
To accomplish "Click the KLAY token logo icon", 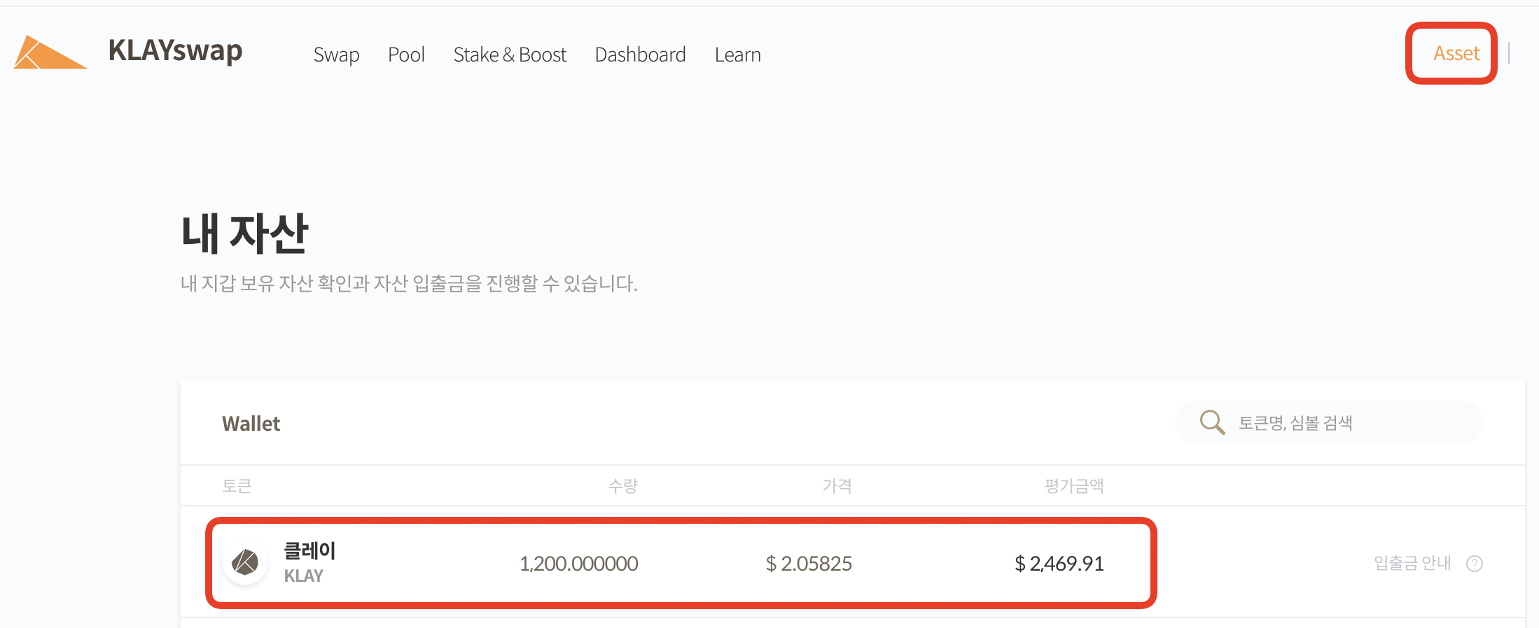I will coord(245,562).
